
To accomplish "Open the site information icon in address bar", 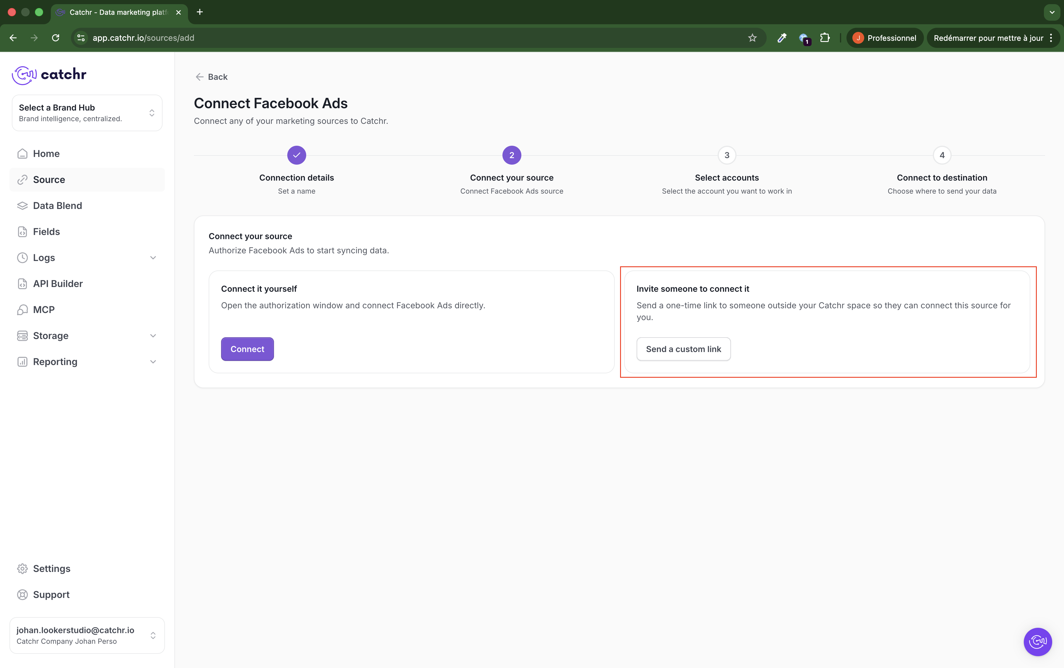I will pyautogui.click(x=81, y=38).
